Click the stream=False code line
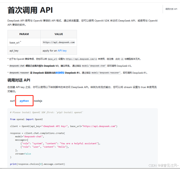The height and width of the screenshot is (169, 180). tap(23, 154)
